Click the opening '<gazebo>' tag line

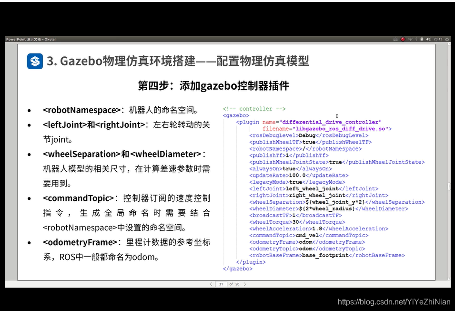236,115
